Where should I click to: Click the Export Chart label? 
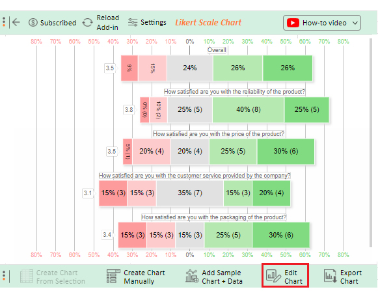351,277
